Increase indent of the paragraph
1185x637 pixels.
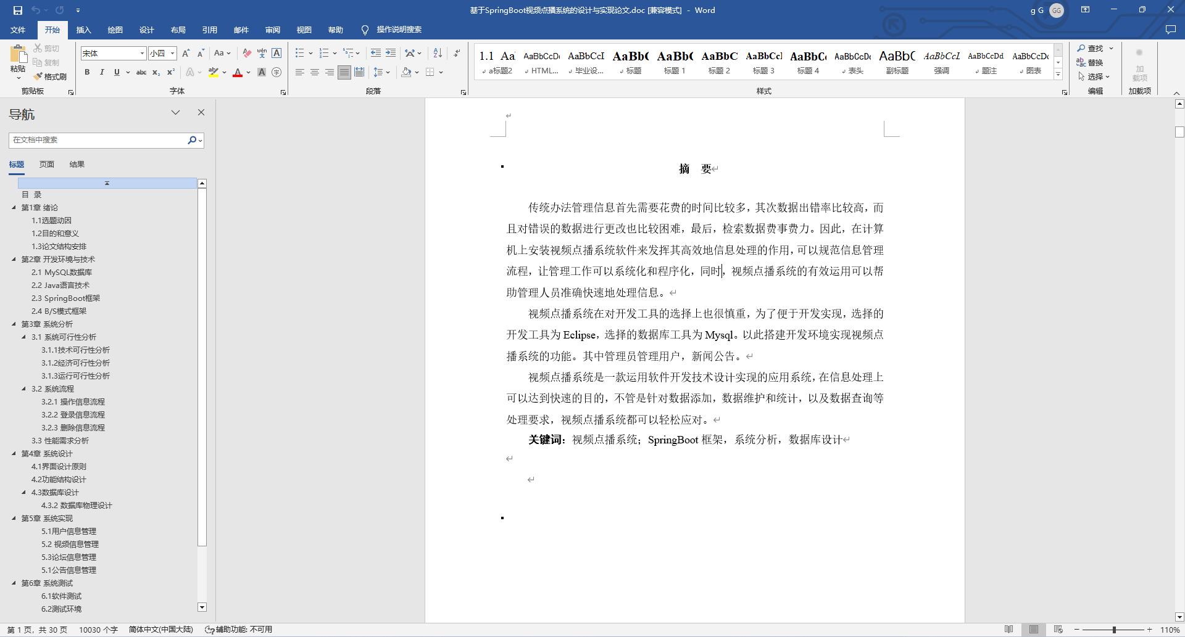click(x=391, y=54)
